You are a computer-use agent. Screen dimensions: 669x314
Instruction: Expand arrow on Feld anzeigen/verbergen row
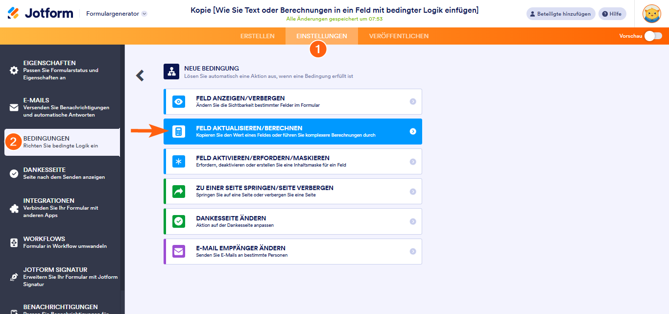point(413,102)
